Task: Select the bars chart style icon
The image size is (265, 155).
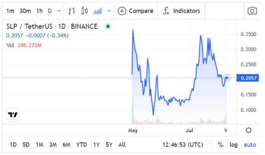Action: point(72,11)
